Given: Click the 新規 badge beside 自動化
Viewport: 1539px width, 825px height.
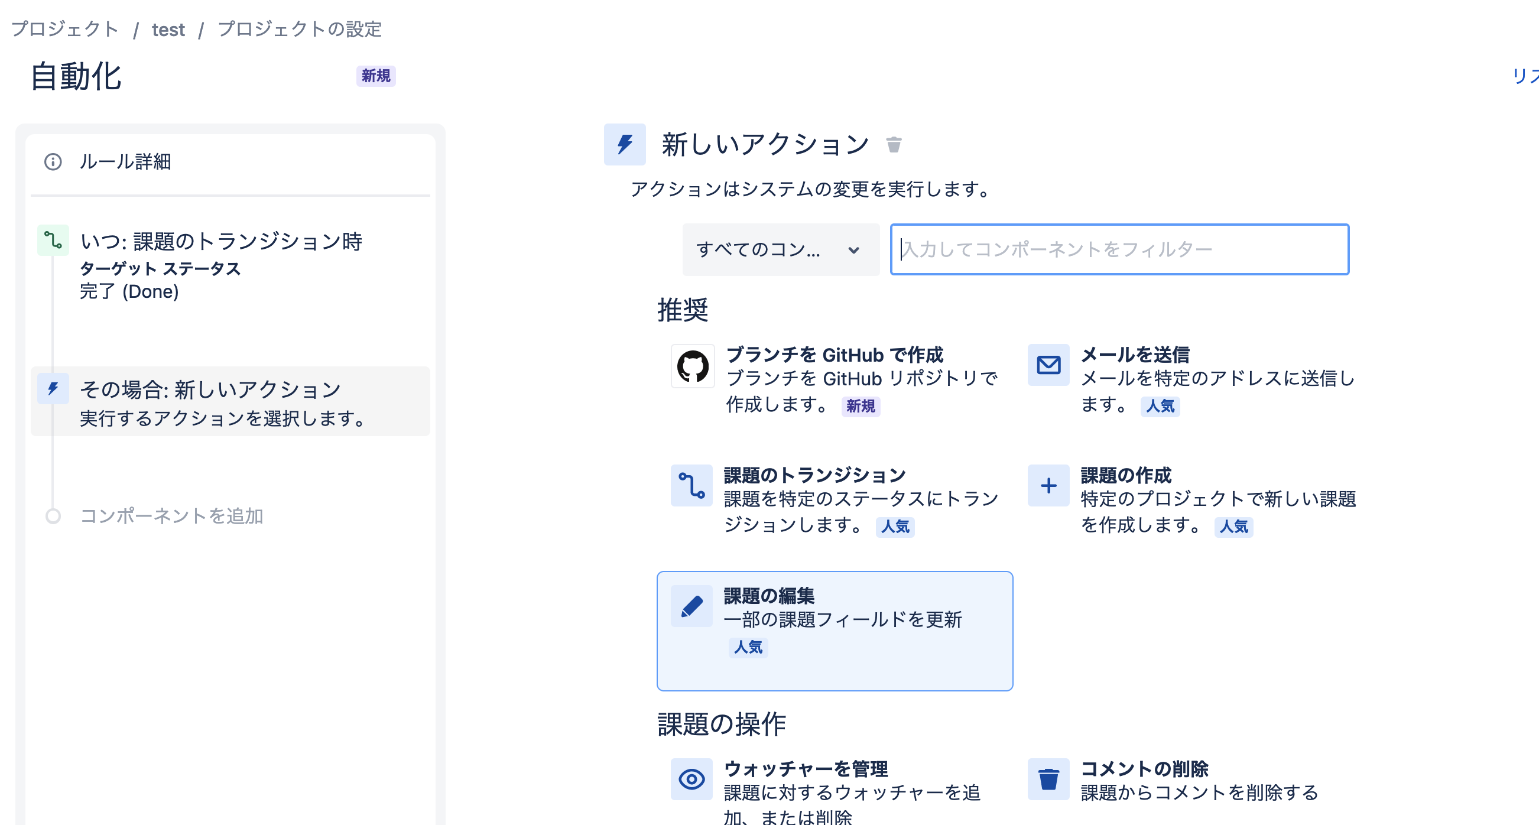Looking at the screenshot, I should pos(376,76).
